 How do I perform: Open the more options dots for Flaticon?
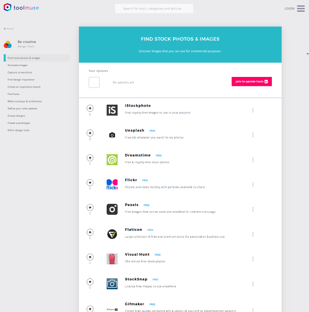253,234
